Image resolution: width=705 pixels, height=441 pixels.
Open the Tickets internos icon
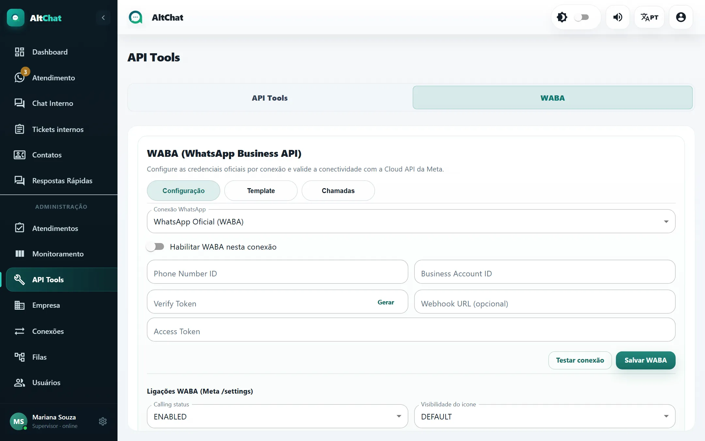click(x=20, y=129)
